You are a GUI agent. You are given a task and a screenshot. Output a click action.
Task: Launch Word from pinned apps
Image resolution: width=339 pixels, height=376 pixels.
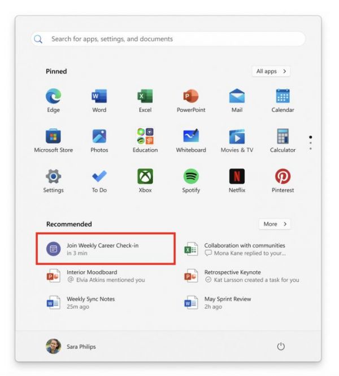pyautogui.click(x=99, y=97)
